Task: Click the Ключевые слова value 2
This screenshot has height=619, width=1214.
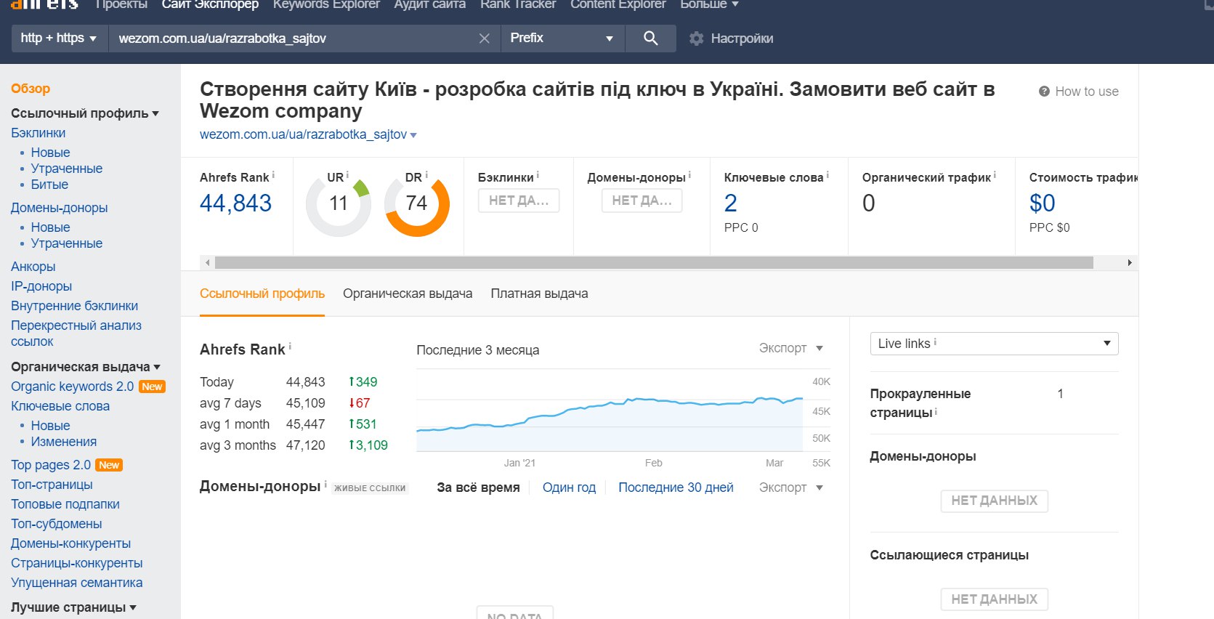Action: tap(730, 203)
